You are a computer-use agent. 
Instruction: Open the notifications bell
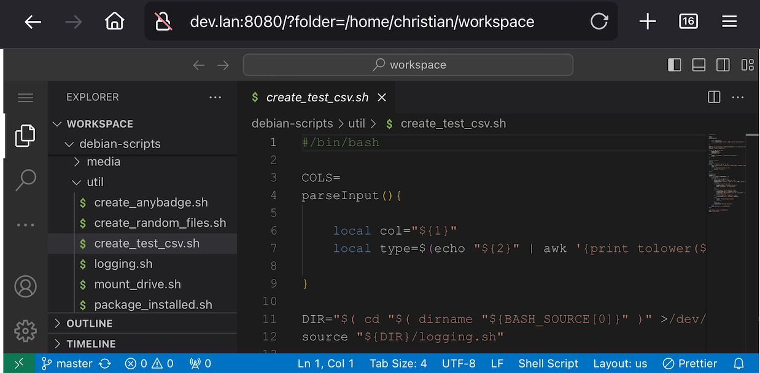pyautogui.click(x=739, y=363)
